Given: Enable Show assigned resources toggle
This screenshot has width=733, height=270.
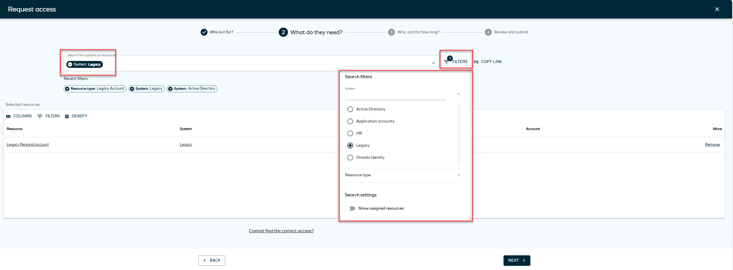Looking at the screenshot, I should point(351,208).
